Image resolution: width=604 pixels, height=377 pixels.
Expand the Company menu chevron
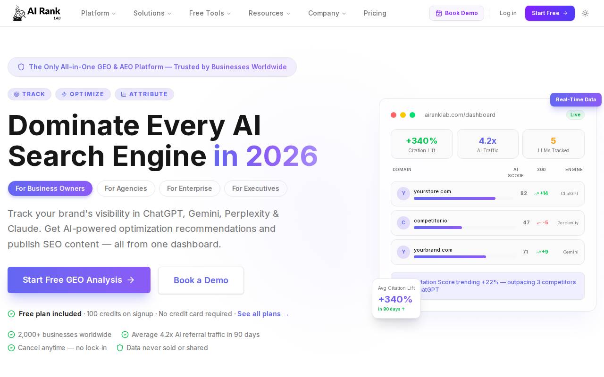click(x=344, y=14)
